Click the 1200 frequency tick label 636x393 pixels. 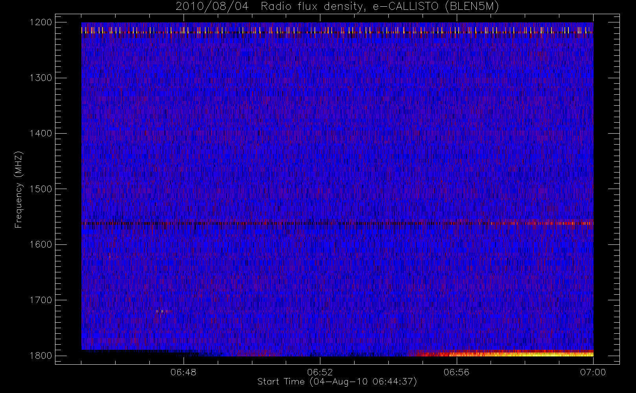(41, 22)
